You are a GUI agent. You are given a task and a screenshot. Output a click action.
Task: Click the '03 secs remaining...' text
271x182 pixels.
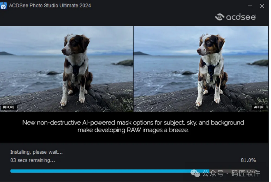(33, 160)
